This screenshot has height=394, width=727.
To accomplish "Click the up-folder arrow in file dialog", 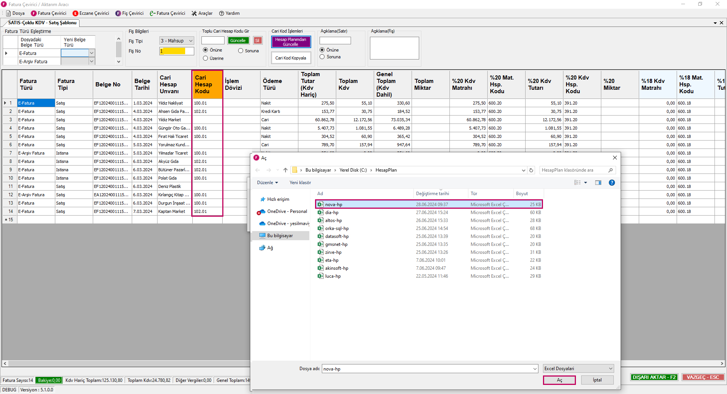I will 285,170.
